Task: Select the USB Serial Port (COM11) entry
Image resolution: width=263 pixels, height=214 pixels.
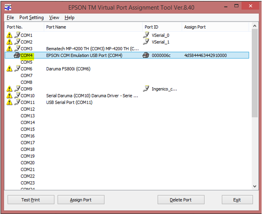Action: click(x=69, y=102)
